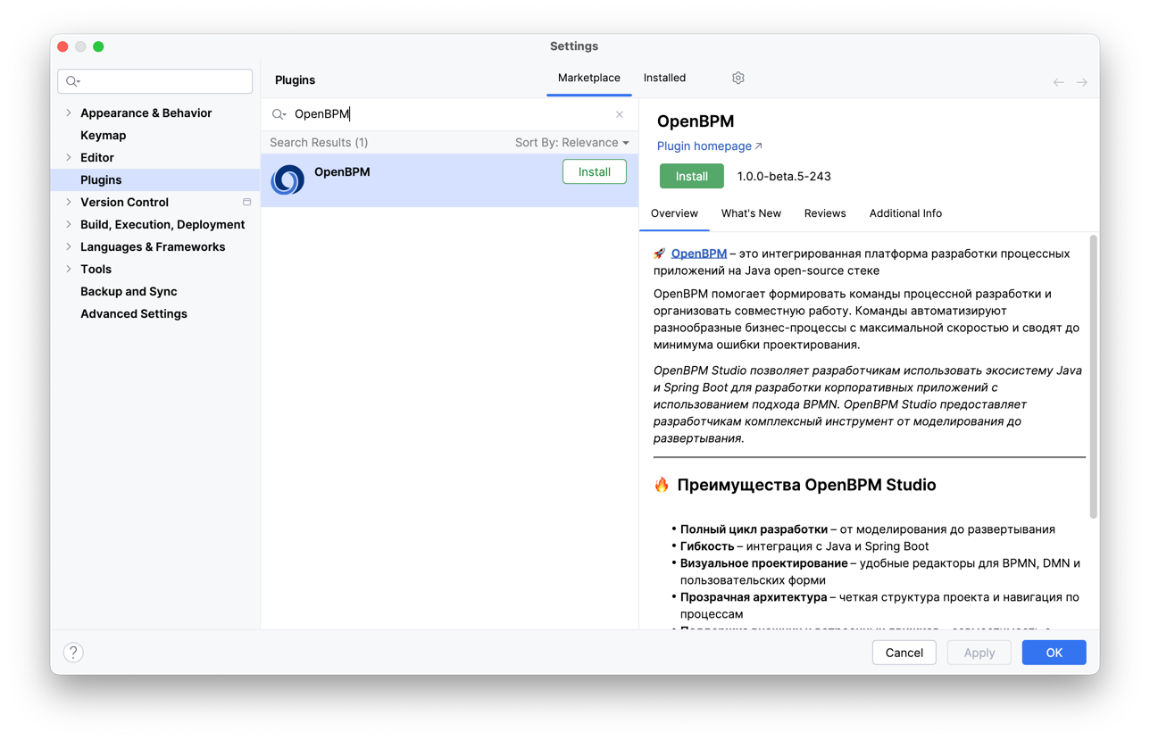Click the back navigation arrow
This screenshot has width=1150, height=741.
1059,82
